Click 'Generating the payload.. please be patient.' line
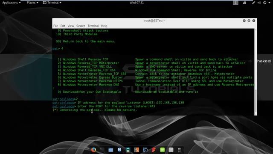 tap(95, 110)
